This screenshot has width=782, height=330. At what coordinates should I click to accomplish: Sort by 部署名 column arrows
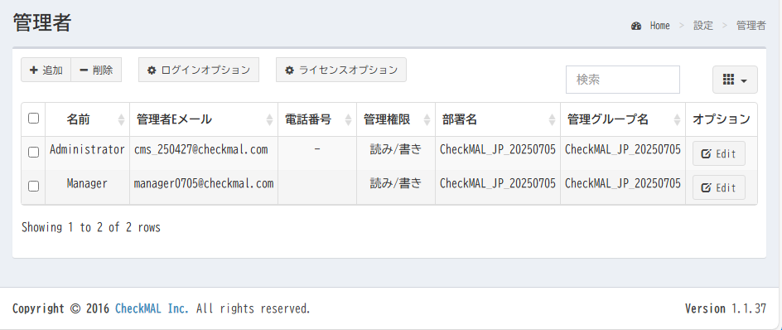pyautogui.click(x=552, y=120)
